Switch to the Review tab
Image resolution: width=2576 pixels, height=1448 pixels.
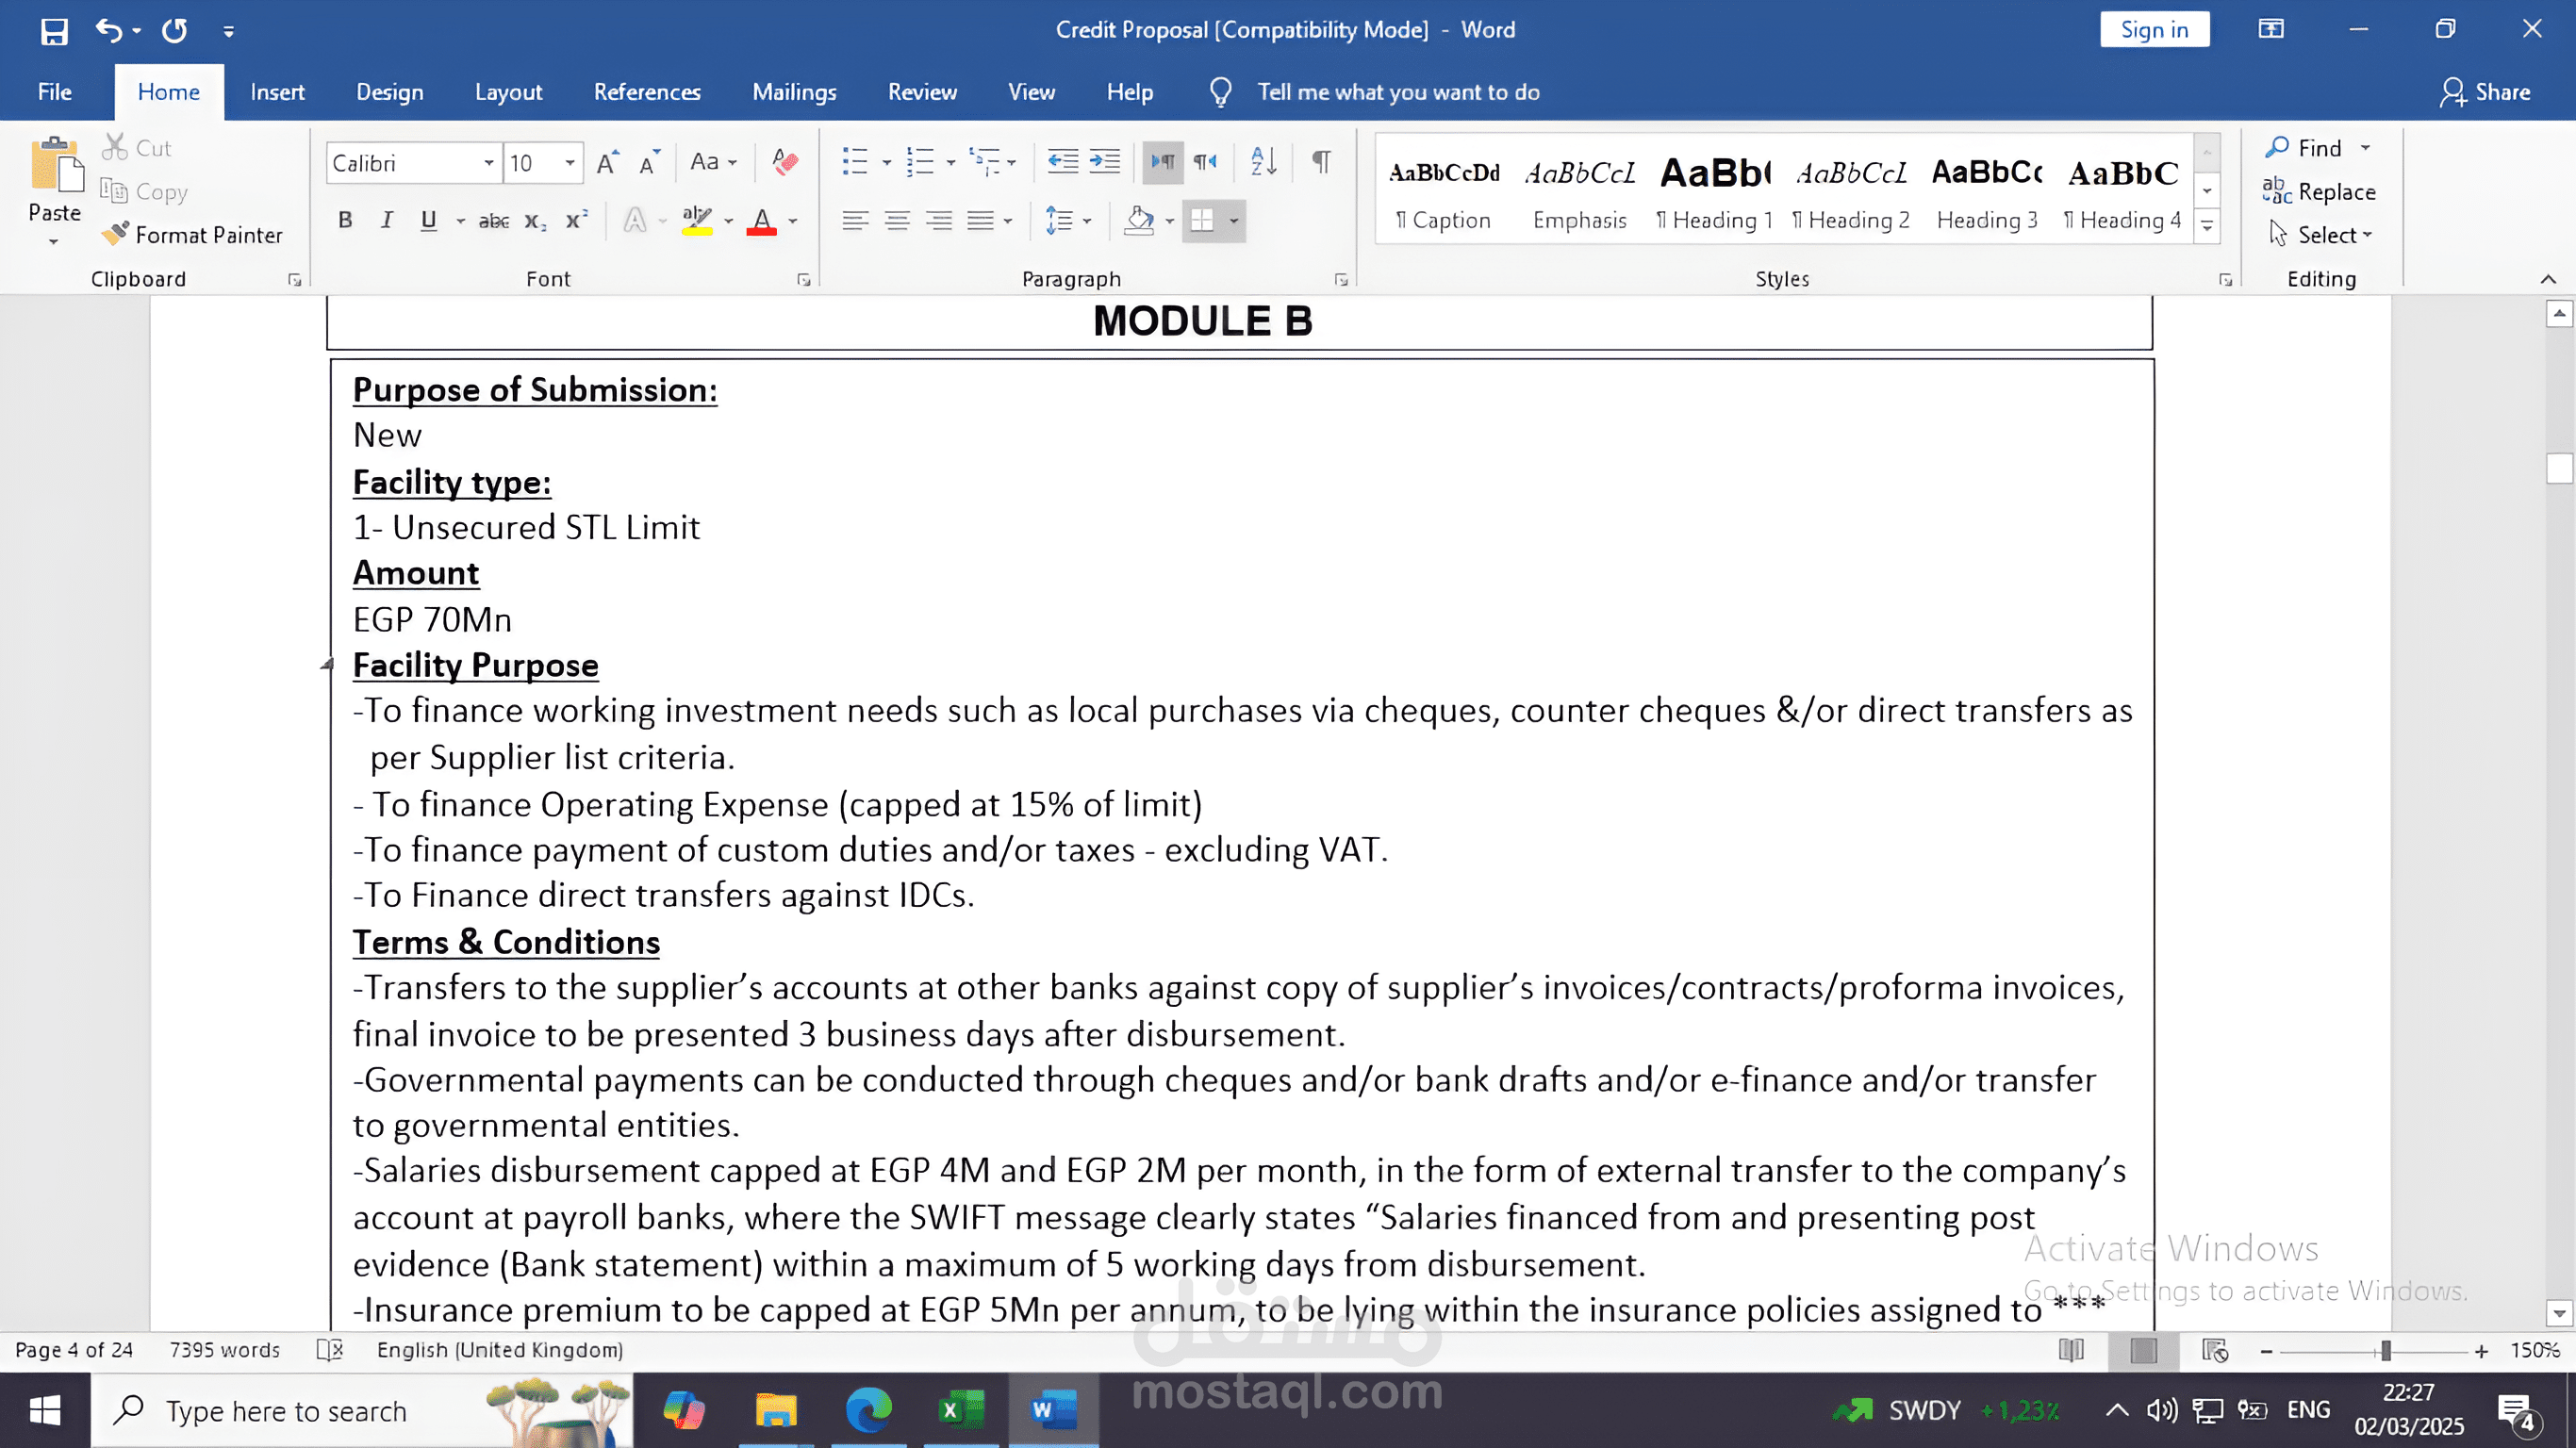coord(922,92)
